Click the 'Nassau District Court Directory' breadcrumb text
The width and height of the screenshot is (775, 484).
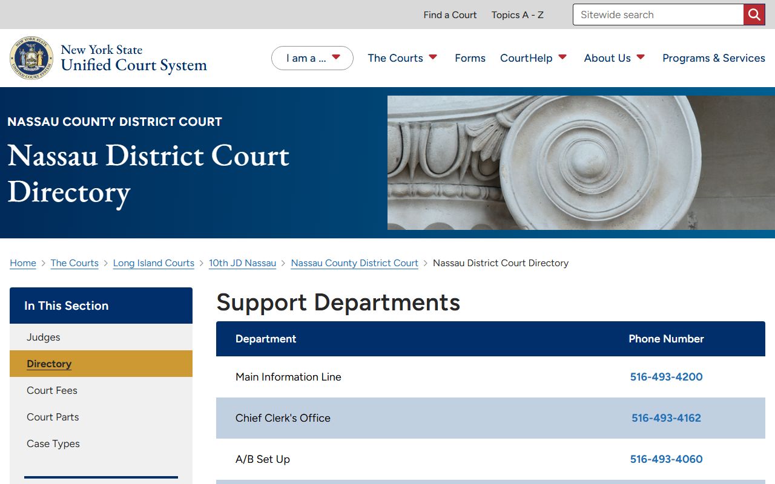[501, 263]
